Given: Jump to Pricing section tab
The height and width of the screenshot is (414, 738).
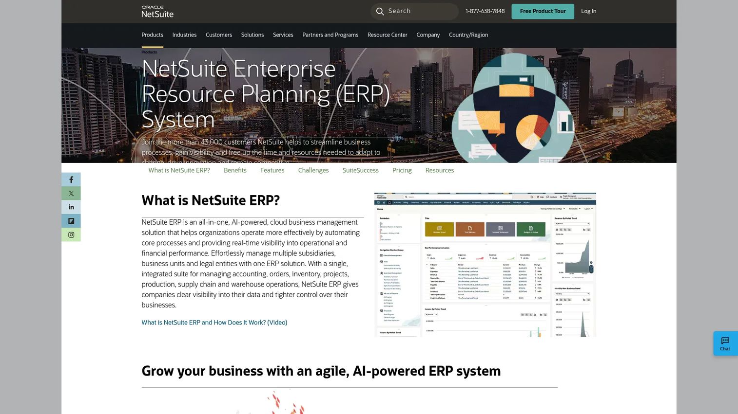Looking at the screenshot, I should click(x=402, y=170).
